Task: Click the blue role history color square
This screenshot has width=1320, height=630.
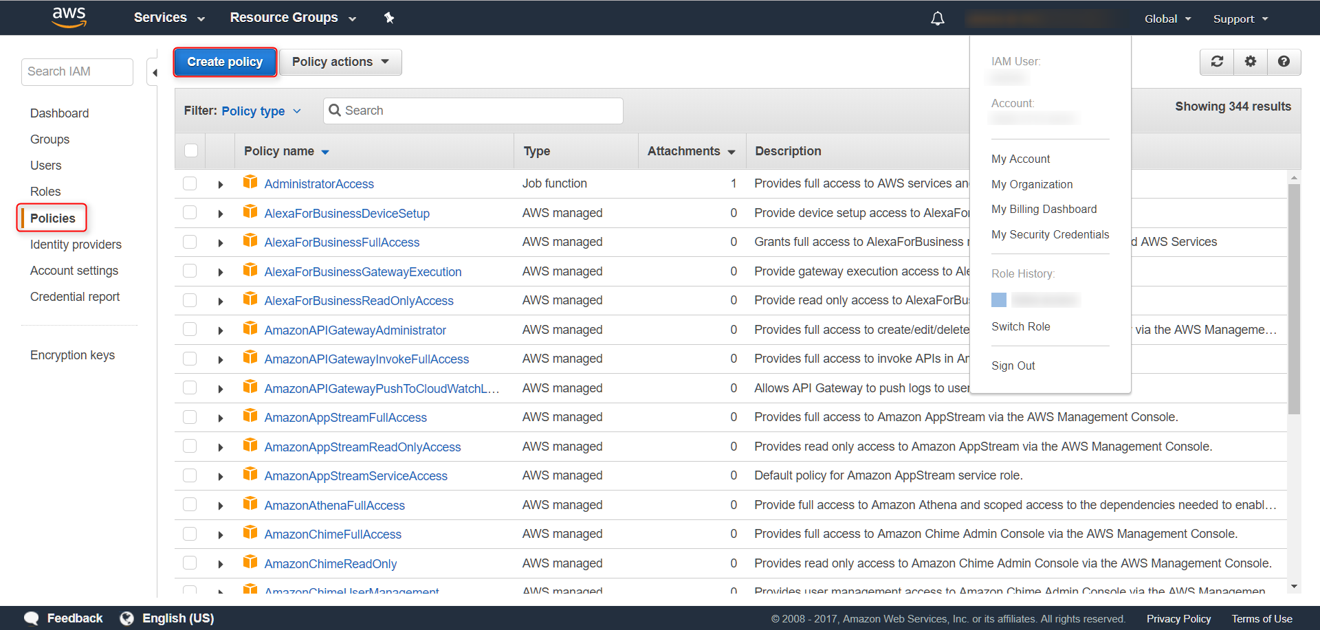Action: pyautogui.click(x=999, y=300)
